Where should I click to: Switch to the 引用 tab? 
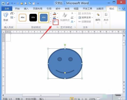pos(49,9)
